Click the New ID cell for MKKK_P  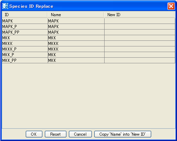pos(140,49)
